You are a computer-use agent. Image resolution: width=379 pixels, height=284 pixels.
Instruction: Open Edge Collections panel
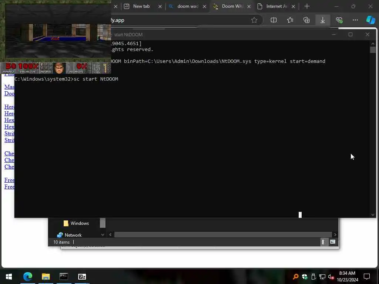pyautogui.click(x=306, y=20)
